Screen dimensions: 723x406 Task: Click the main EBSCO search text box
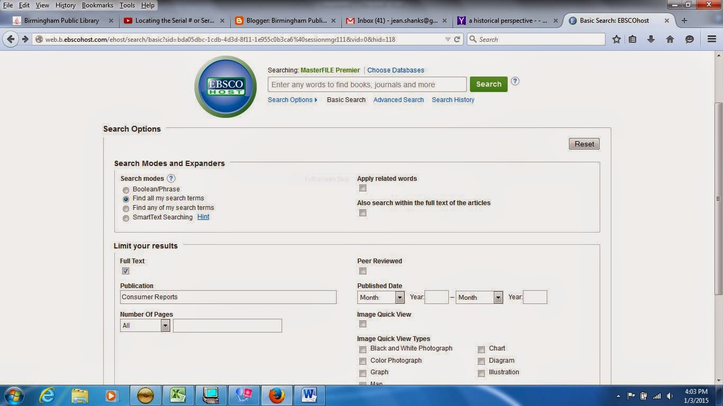[367, 85]
